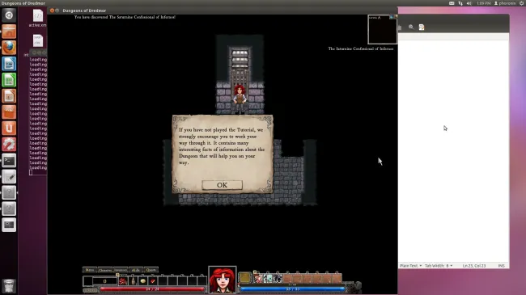Select the red meat item in the belt
Viewport: 526px width, 295px height.
[x=123, y=281]
